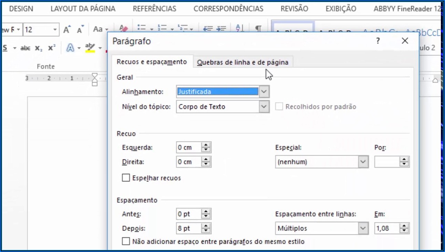Click the Antes spacing input field
The height and width of the screenshot is (252, 445).
(x=189, y=214)
